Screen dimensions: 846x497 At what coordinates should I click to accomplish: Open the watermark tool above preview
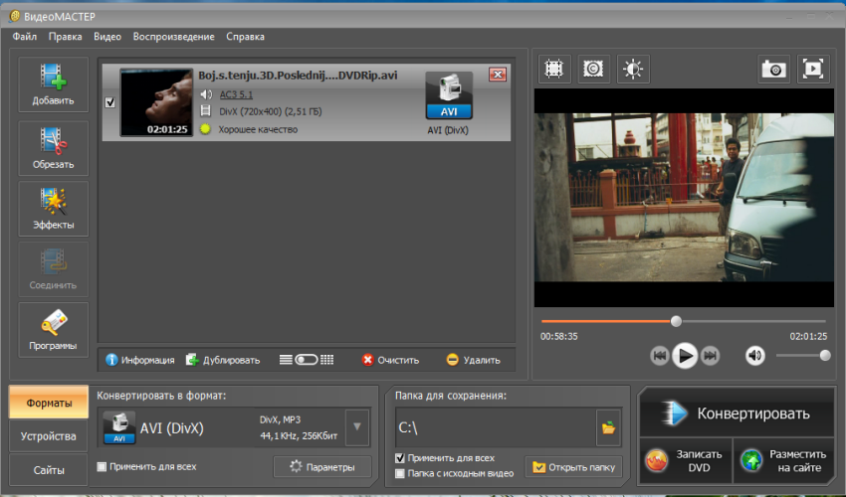[593, 69]
